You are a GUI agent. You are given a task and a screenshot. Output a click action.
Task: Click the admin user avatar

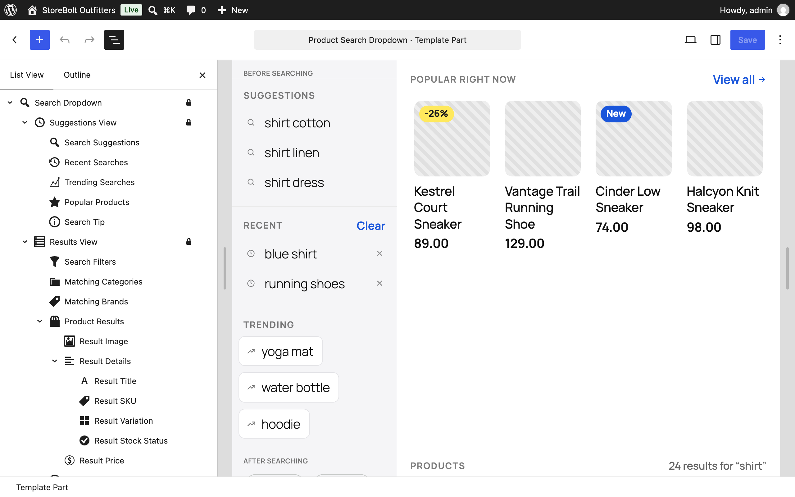coord(783,10)
